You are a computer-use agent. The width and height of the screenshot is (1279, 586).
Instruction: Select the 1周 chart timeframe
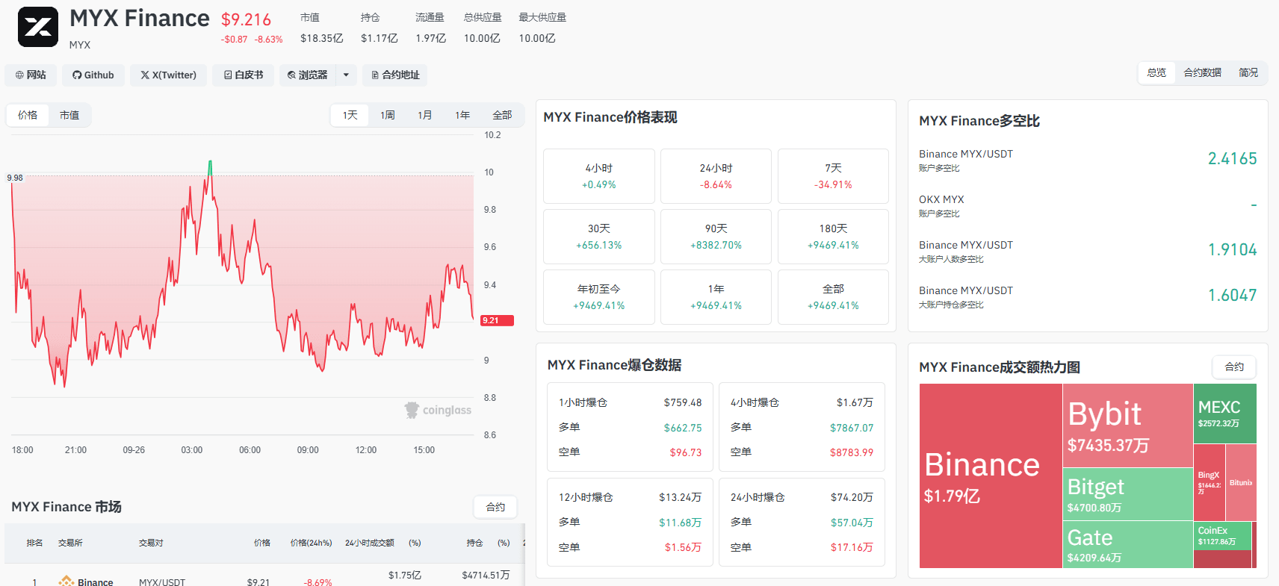[x=388, y=115]
